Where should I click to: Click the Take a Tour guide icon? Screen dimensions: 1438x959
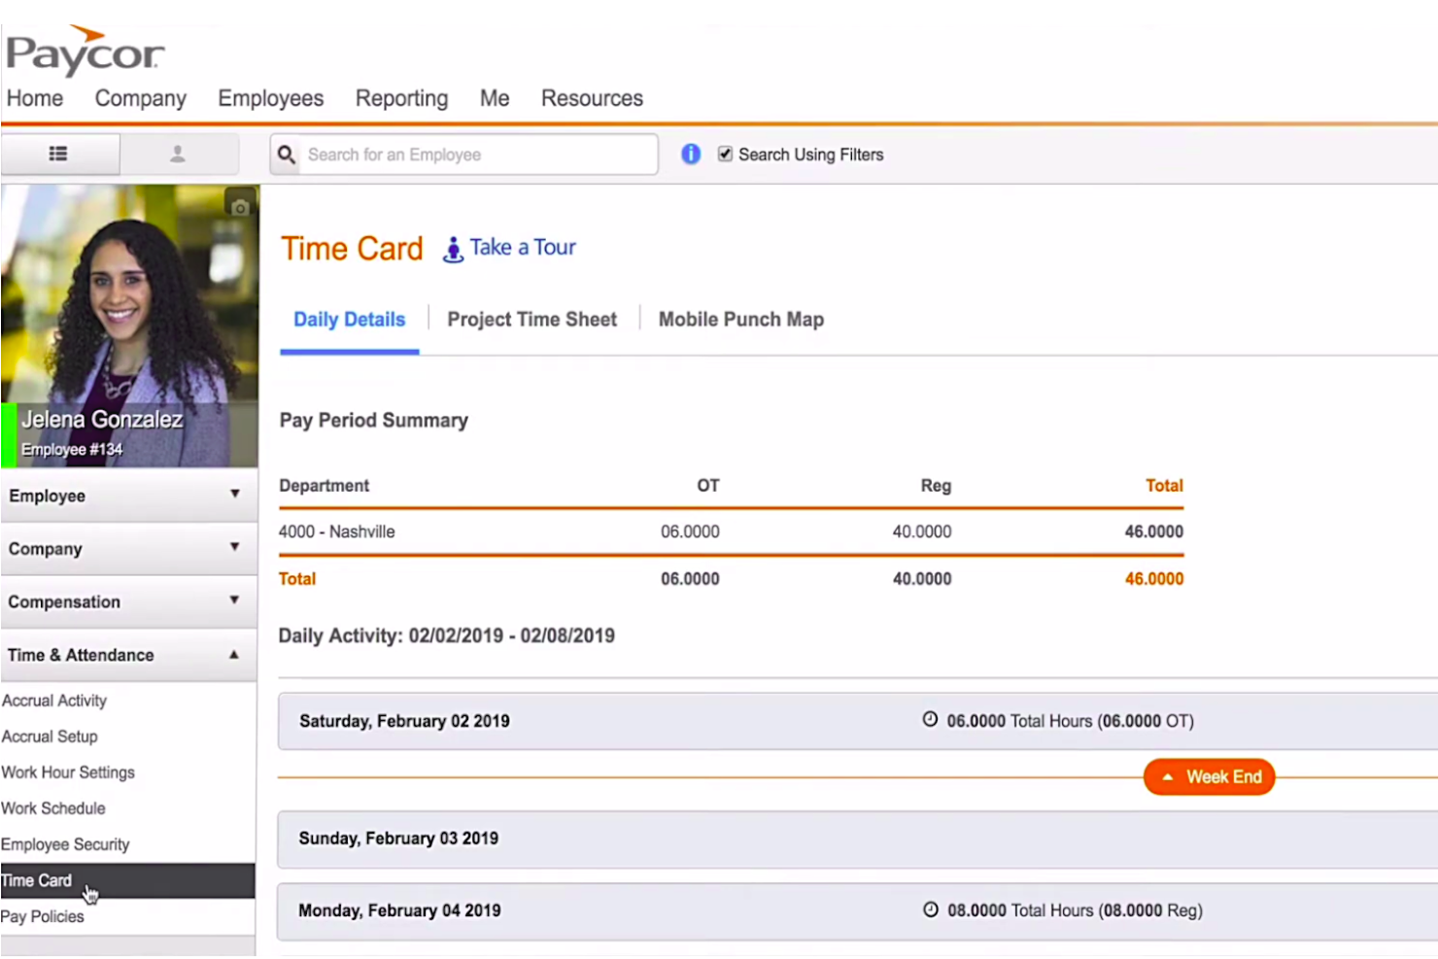(453, 250)
